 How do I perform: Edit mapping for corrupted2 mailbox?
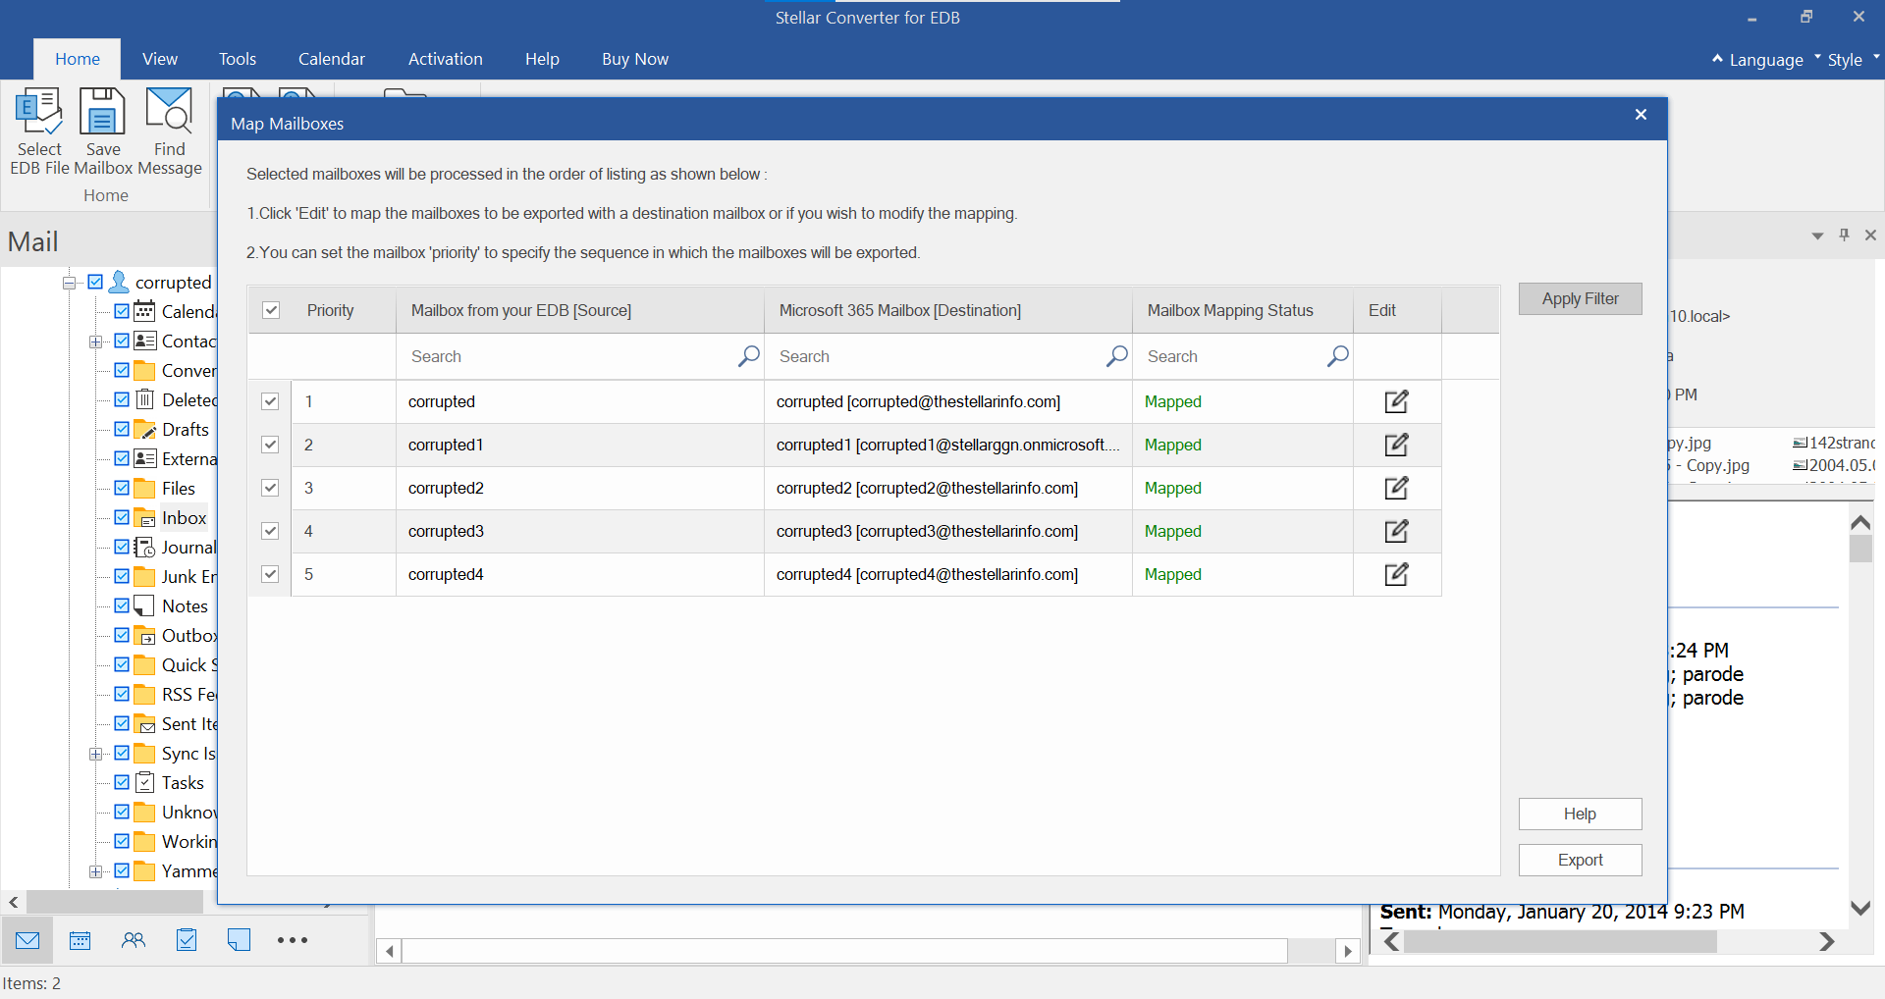point(1396,488)
